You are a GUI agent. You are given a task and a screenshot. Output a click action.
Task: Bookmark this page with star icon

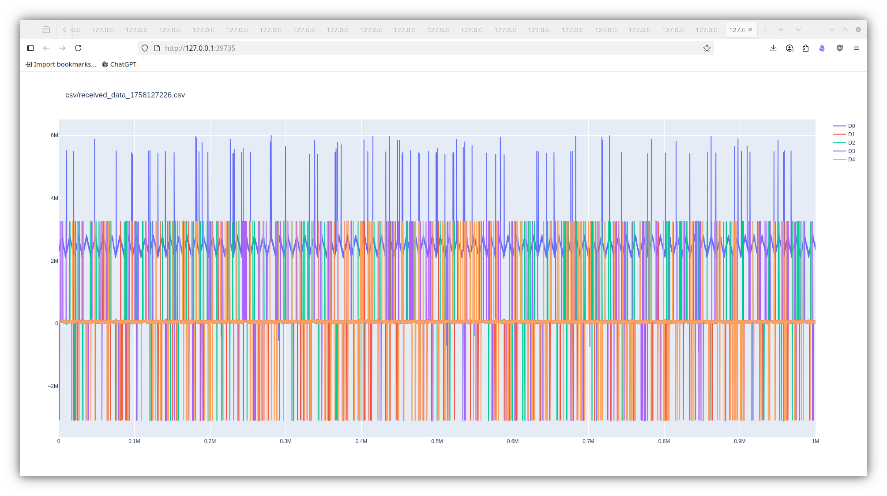click(707, 48)
